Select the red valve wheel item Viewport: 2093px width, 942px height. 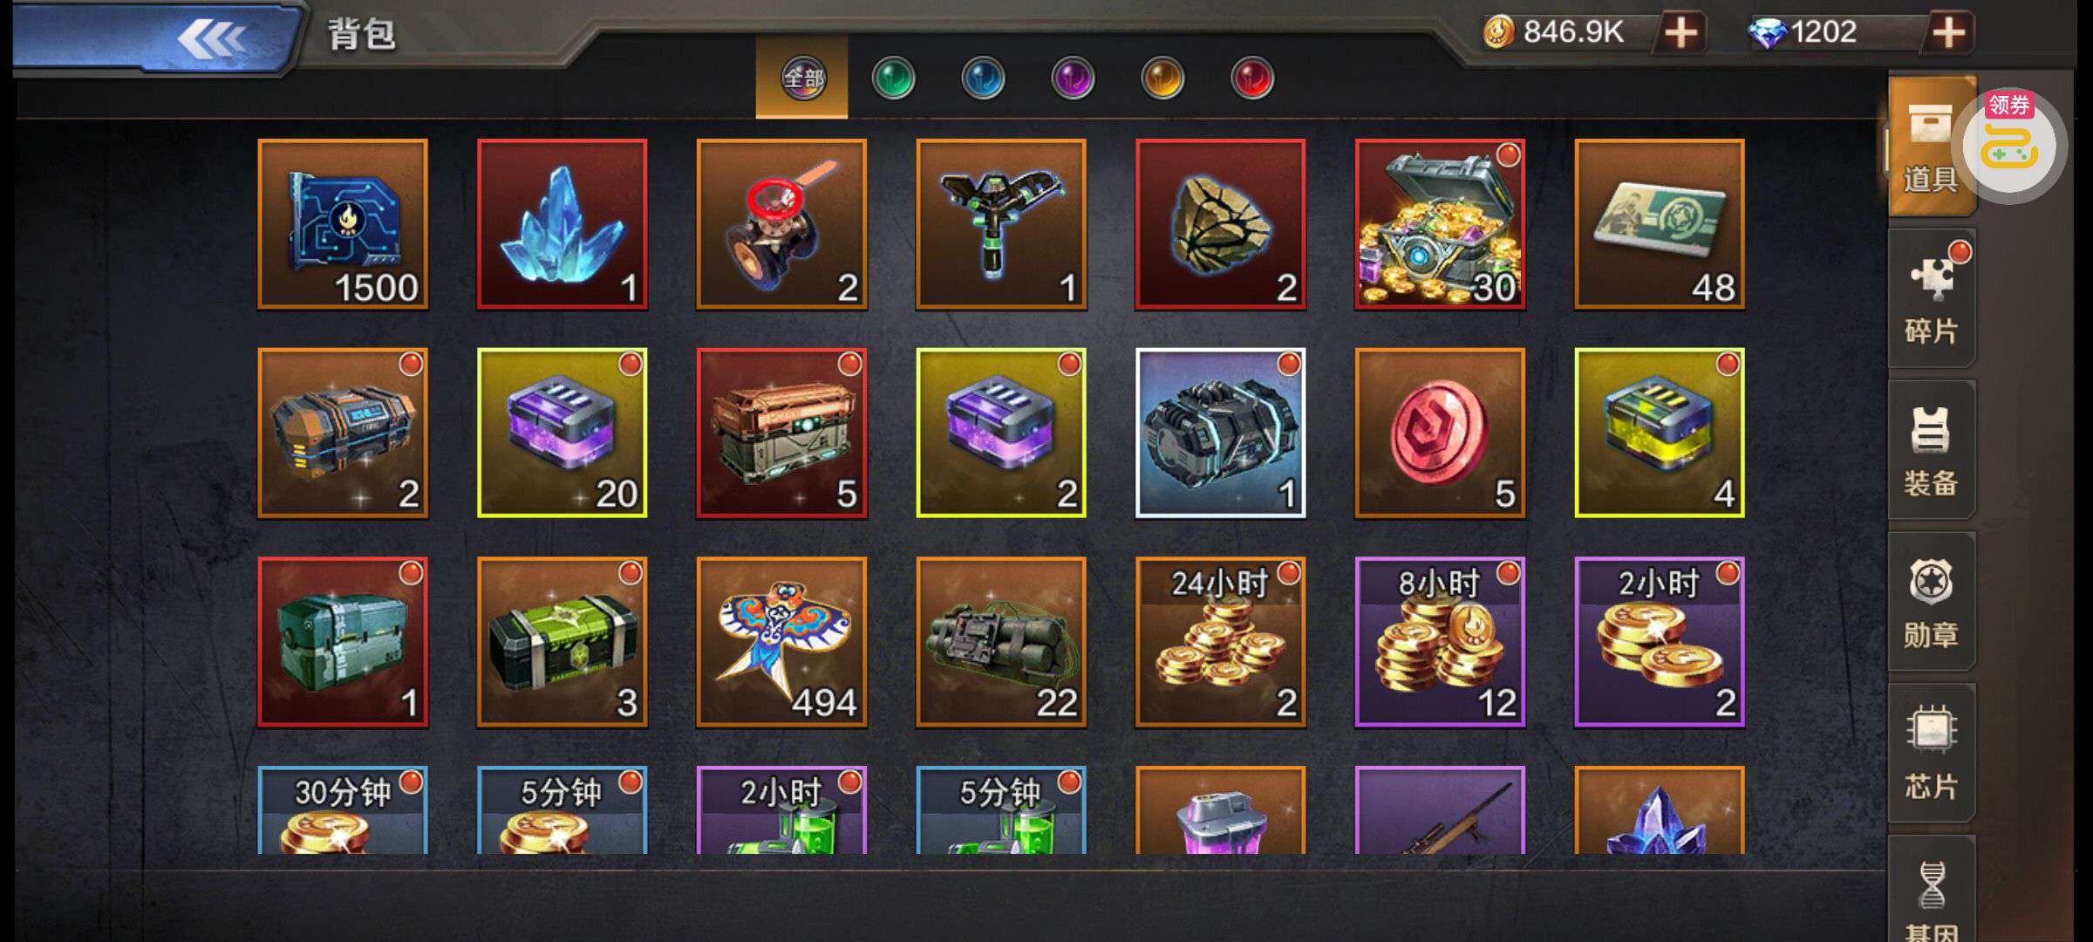pos(781,224)
